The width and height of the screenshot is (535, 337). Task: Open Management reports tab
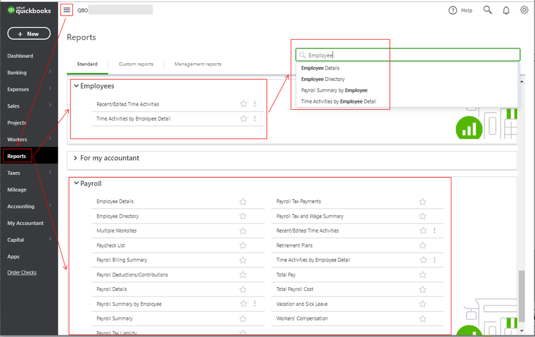198,64
